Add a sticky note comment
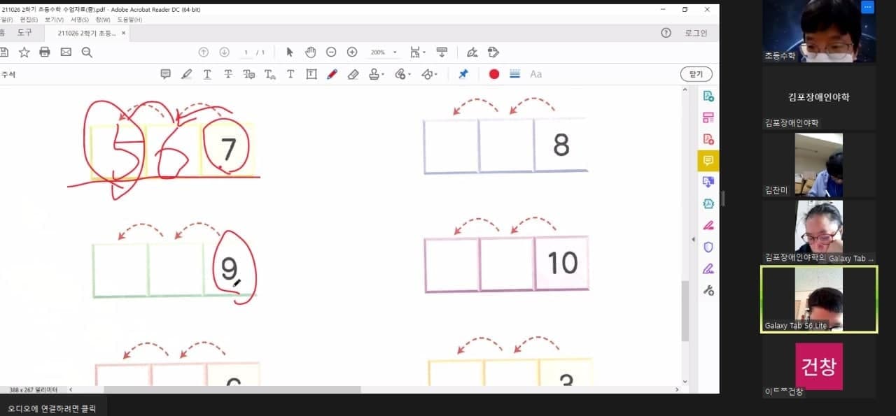Viewport: 896px width, 416px height. (x=166, y=74)
